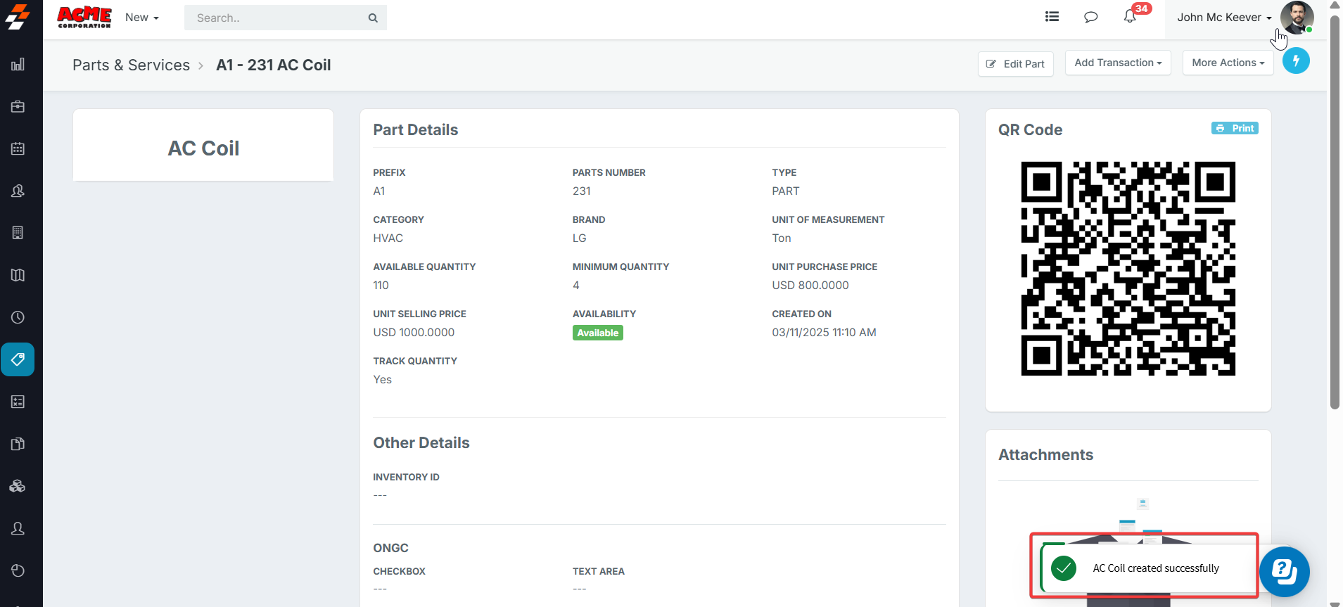Click the QR code image

[x=1128, y=269]
